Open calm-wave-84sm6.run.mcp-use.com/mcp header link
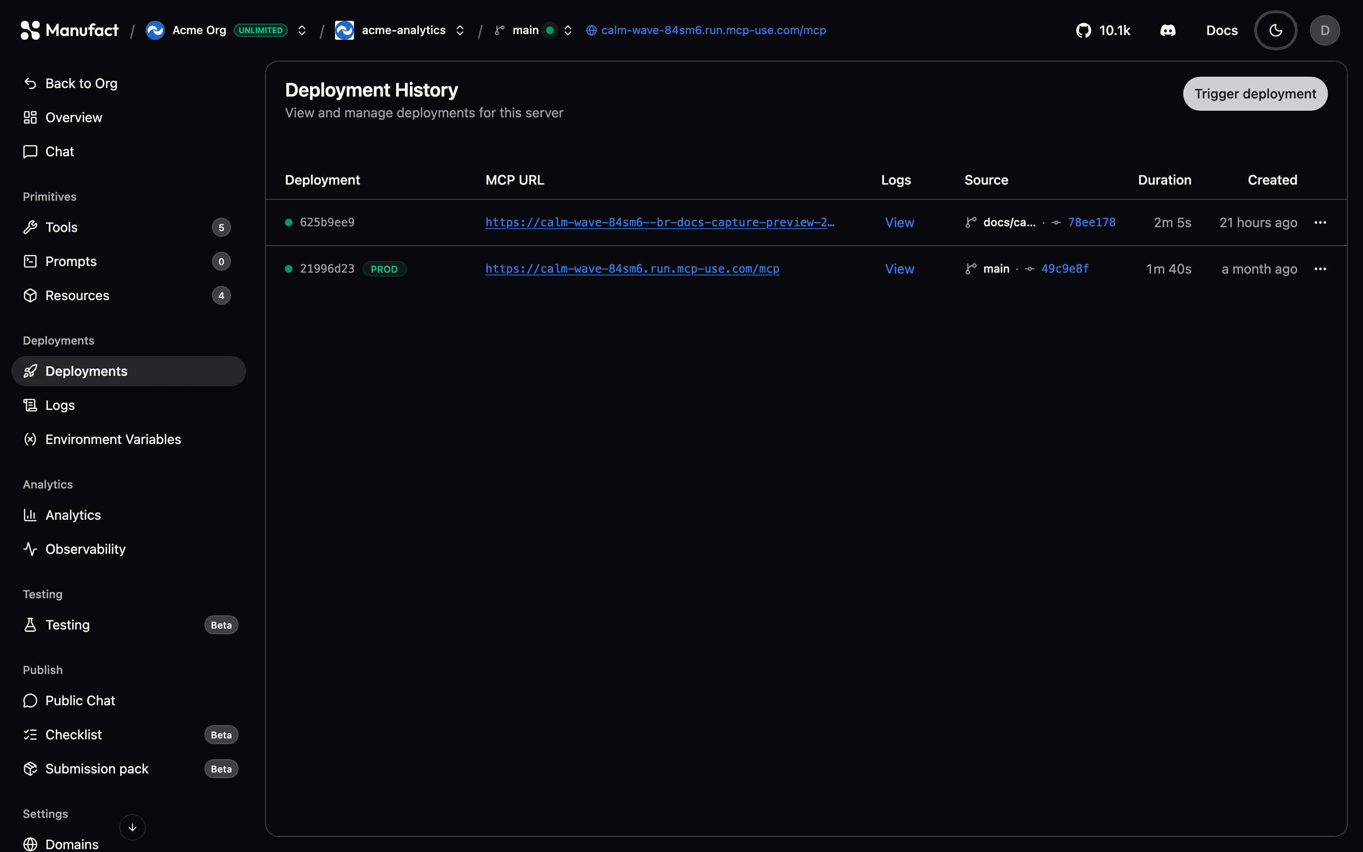The image size is (1363, 852). 706,30
